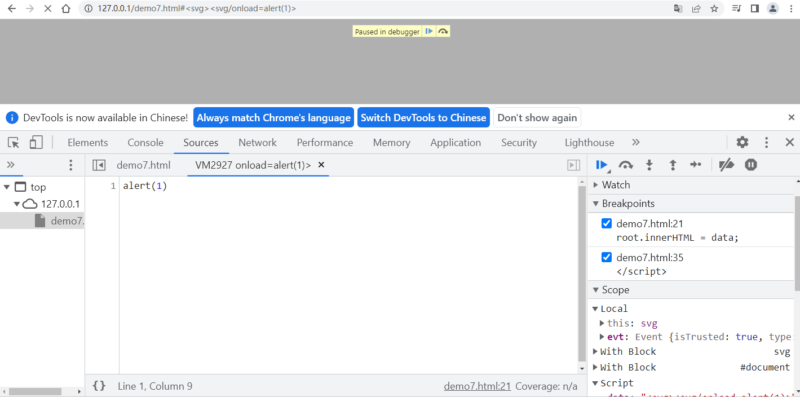Image resolution: width=800 pixels, height=397 pixels.
Task: Expand the evt Event object
Action: [x=602, y=337]
